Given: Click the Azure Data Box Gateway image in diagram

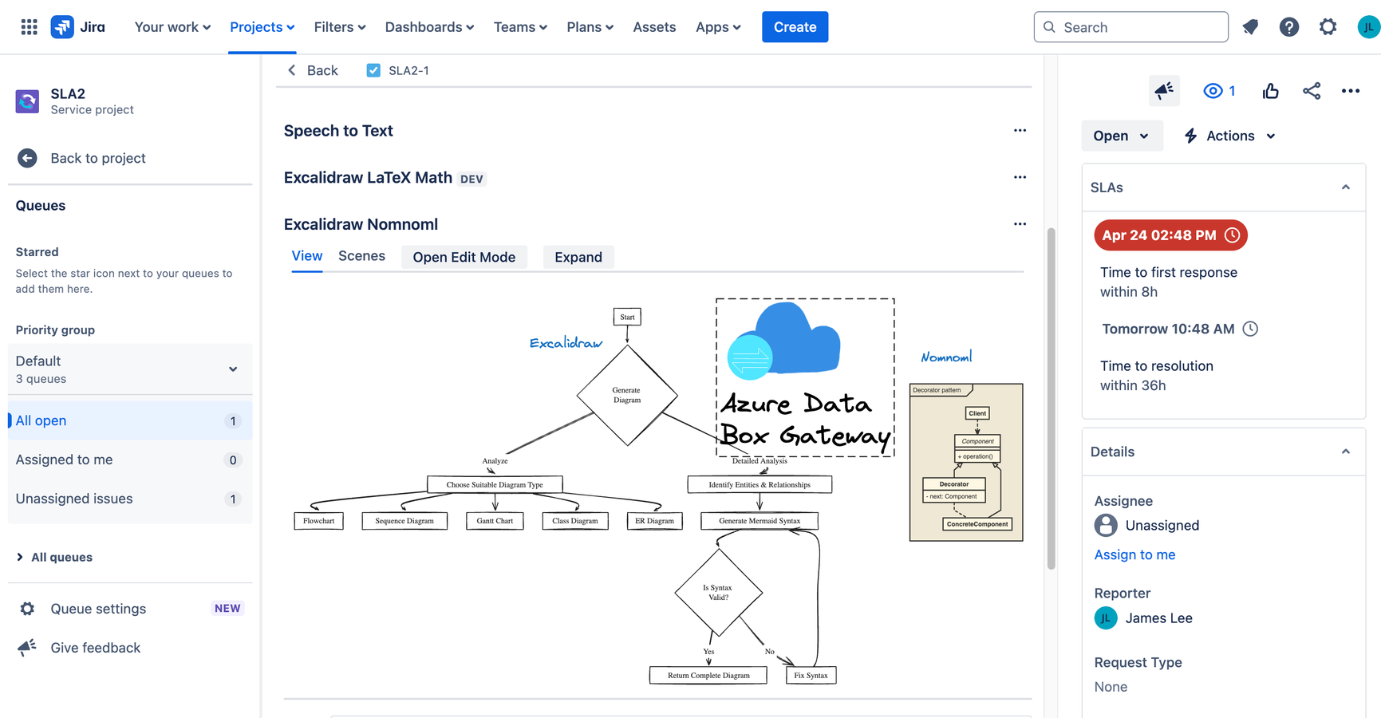Looking at the screenshot, I should tap(805, 377).
